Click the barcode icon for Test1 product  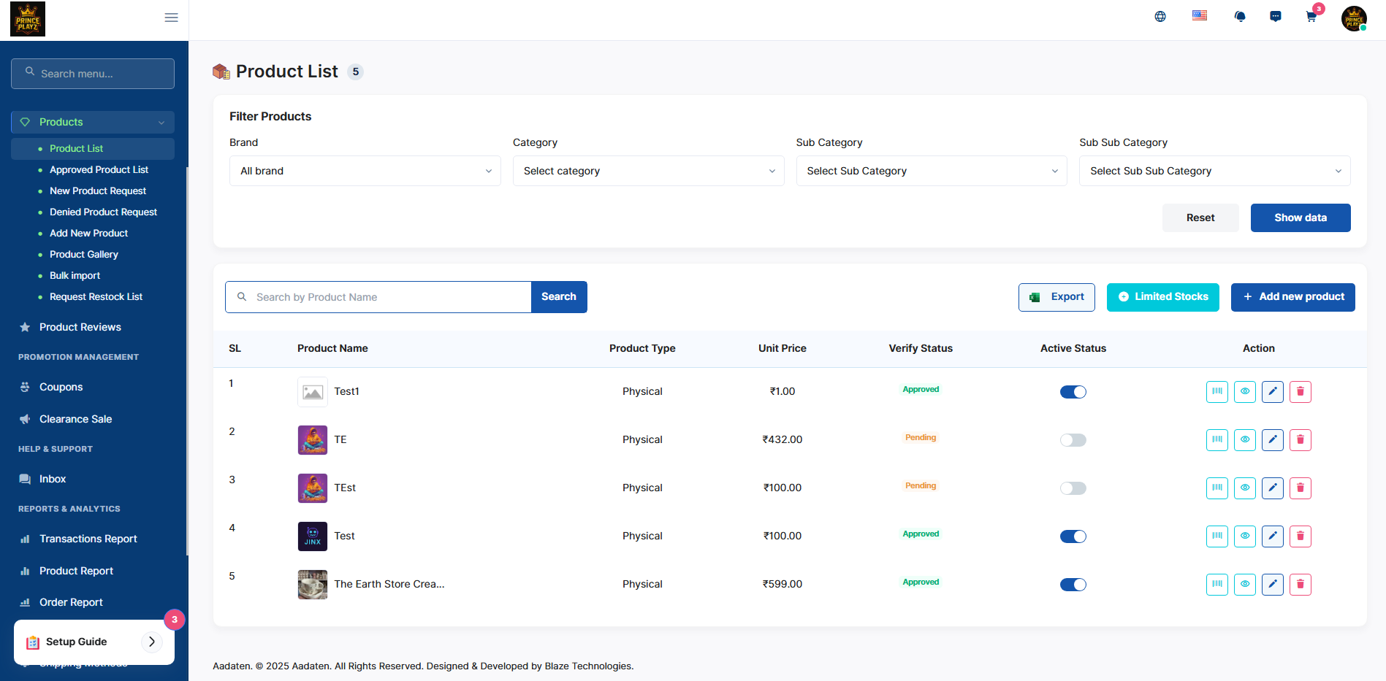point(1216,392)
